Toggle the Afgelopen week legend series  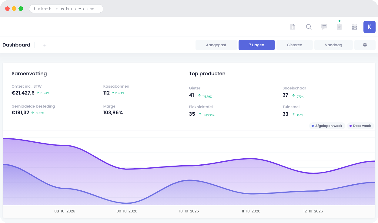pos(327,126)
